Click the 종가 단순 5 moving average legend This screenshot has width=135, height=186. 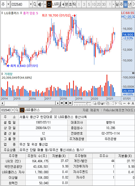coord(31,13)
